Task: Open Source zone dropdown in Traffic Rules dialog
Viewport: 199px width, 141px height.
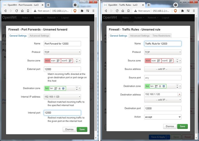Action: (x=180, y=61)
